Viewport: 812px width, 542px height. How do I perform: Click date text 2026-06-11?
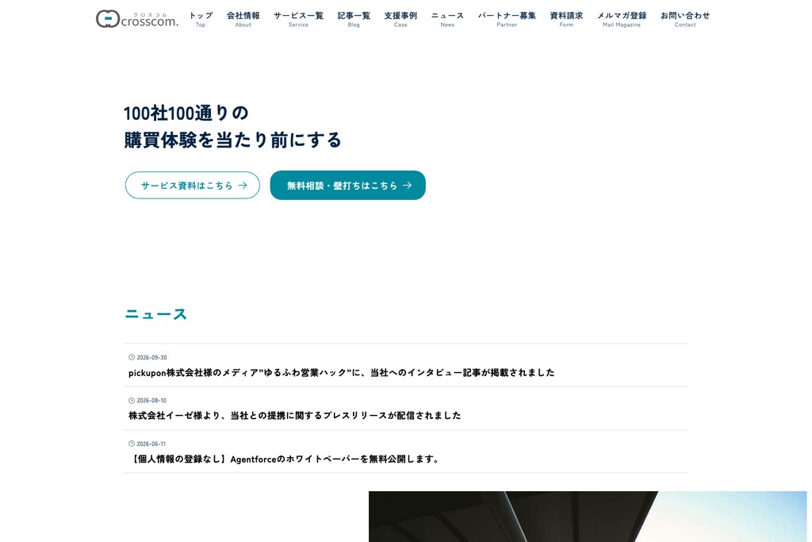151,444
